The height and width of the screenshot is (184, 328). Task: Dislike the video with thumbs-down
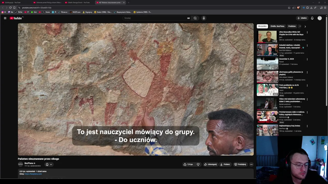point(198,164)
